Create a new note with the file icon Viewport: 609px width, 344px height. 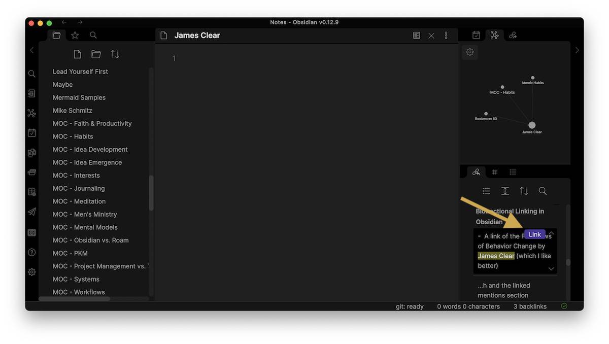click(77, 54)
